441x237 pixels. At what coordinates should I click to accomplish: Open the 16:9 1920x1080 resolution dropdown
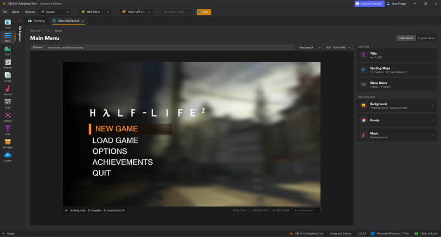click(338, 47)
